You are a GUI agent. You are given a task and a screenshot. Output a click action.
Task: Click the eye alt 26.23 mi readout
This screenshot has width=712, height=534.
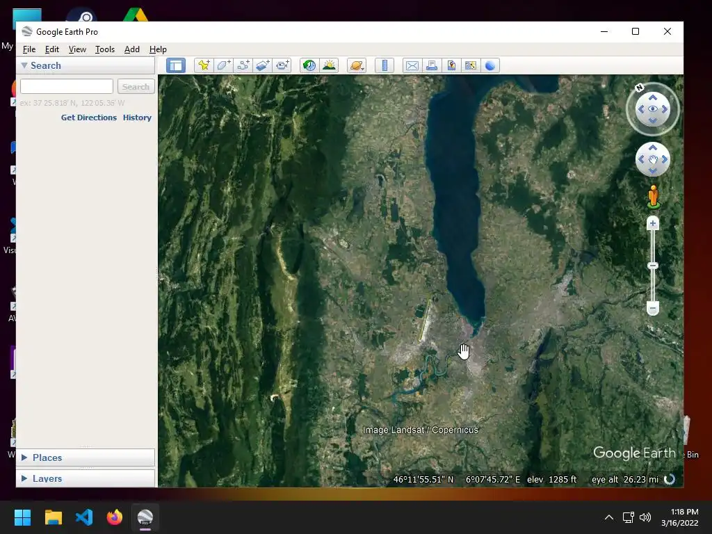[625, 479]
